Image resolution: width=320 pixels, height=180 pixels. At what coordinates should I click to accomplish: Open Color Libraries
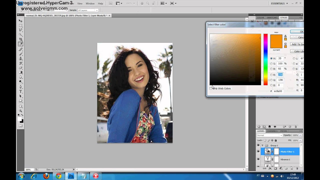[297, 51]
